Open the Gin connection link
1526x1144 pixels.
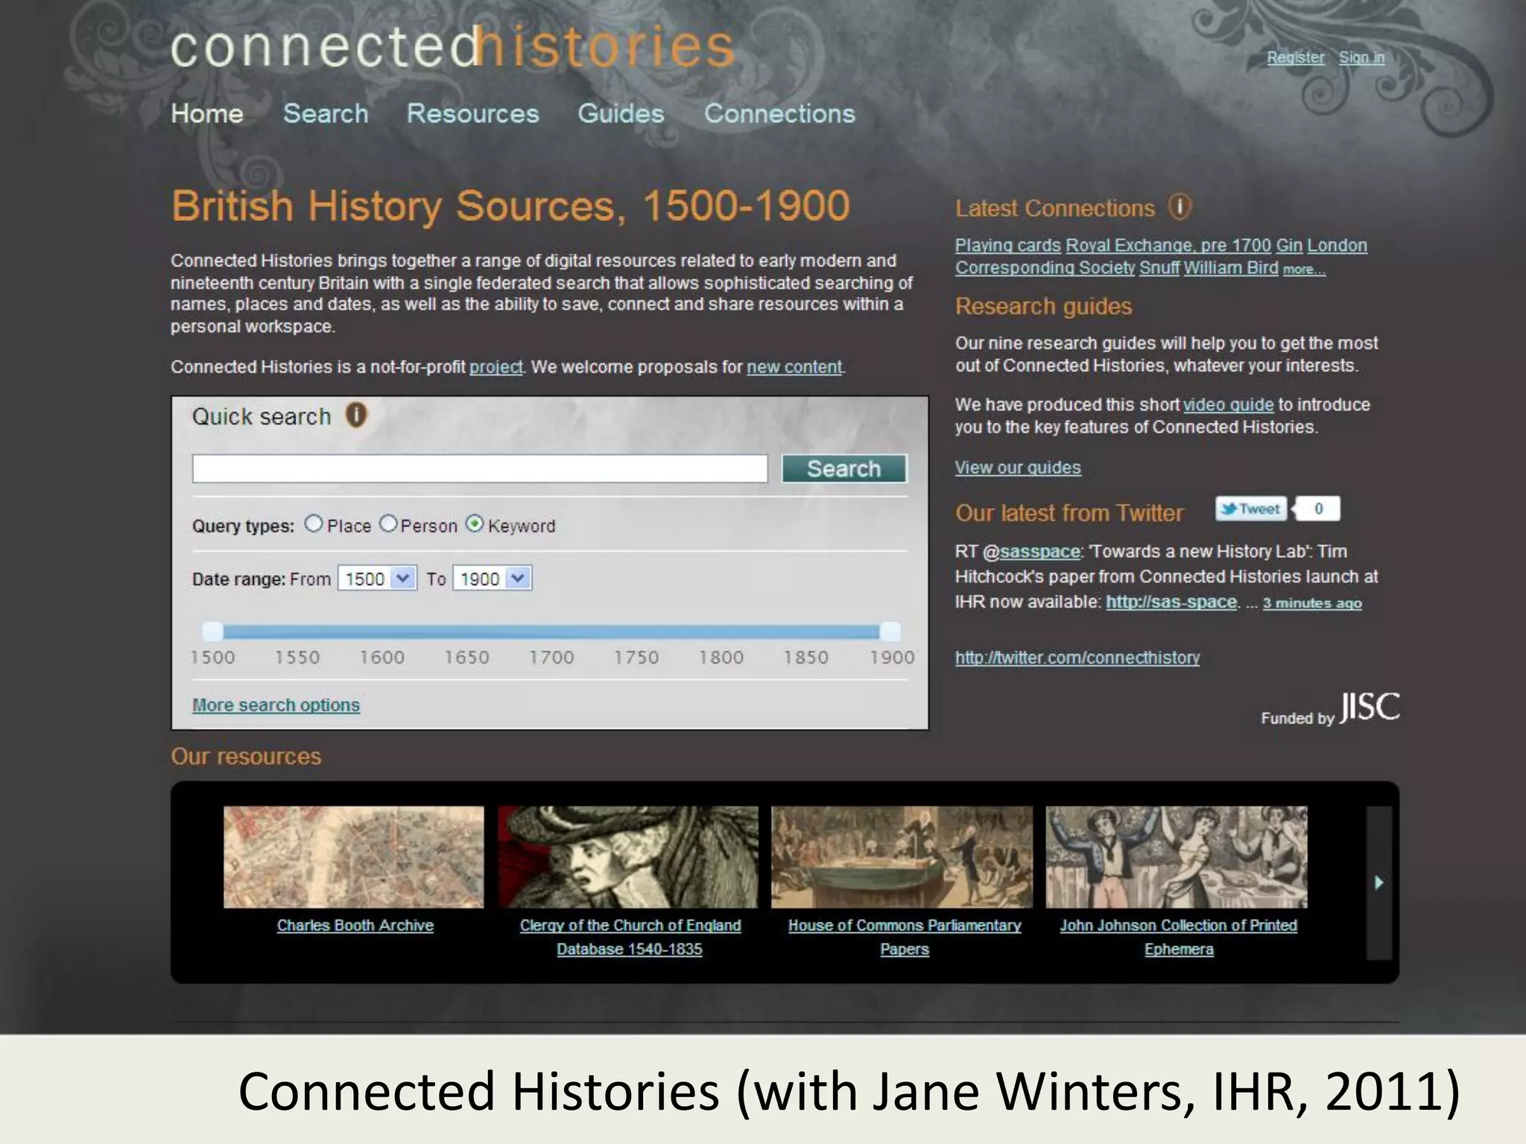[x=1289, y=245]
